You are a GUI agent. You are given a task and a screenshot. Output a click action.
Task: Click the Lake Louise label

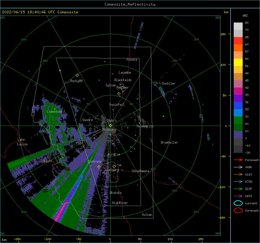point(23,142)
